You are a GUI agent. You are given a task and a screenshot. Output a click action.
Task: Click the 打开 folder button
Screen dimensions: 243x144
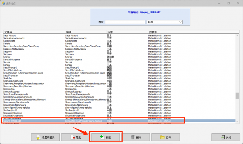(x=165, y=137)
